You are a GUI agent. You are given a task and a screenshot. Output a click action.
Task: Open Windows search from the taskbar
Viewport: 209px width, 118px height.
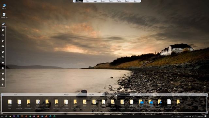pos(6,116)
